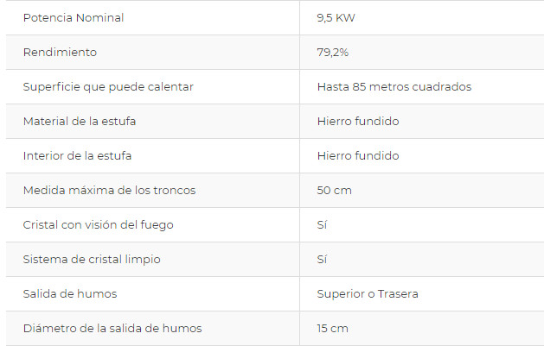Click the "Interior de la estufa" label
544x346 pixels.
pyautogui.click(x=78, y=155)
